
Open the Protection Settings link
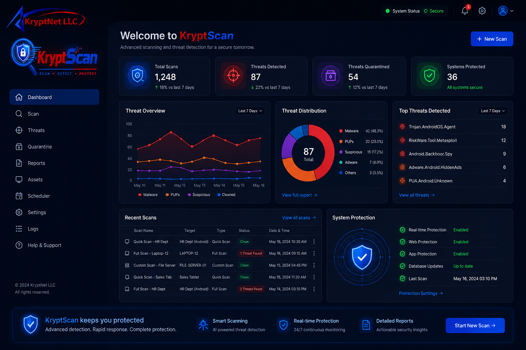(x=421, y=293)
